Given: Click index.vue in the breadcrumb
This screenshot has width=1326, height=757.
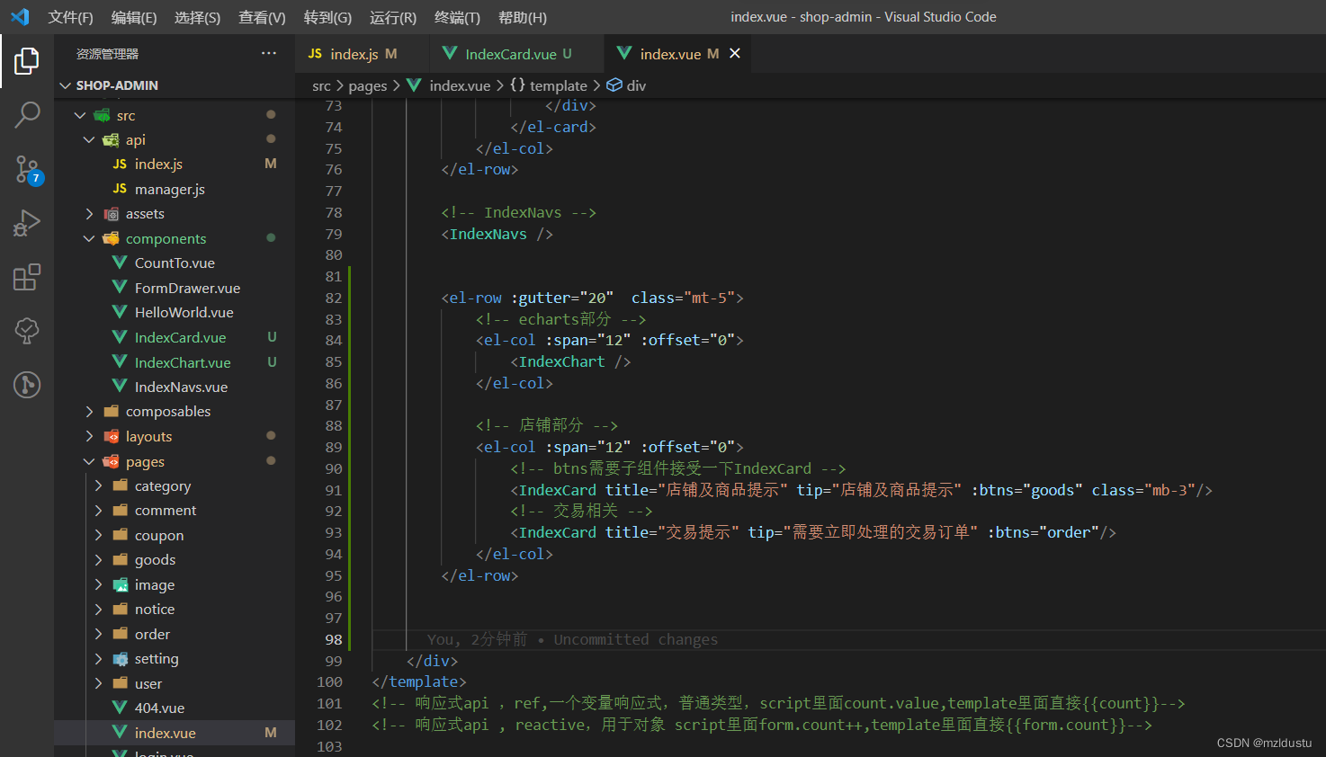Looking at the screenshot, I should (x=459, y=85).
